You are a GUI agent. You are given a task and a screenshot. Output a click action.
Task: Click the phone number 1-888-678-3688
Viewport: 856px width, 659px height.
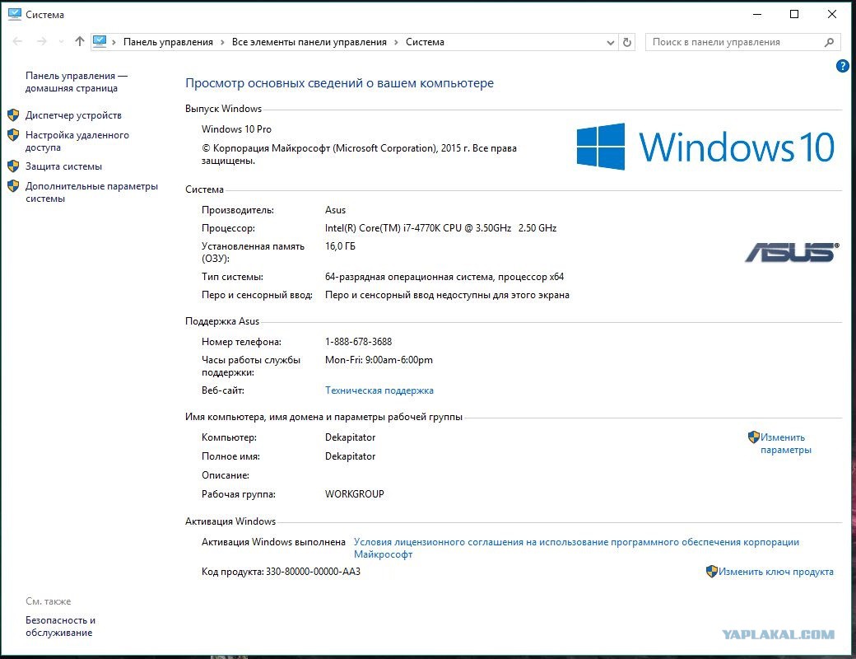coord(358,342)
